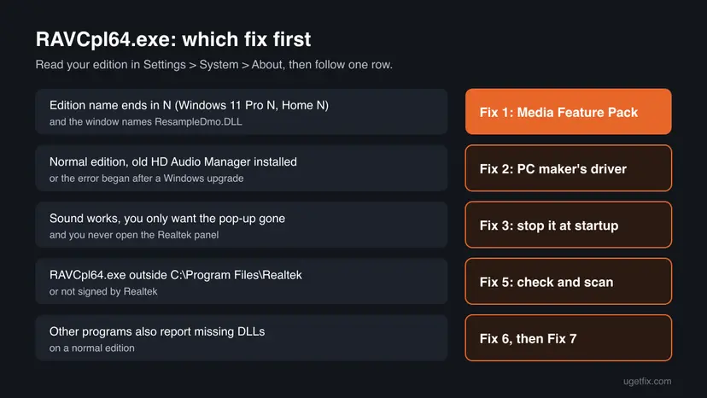The height and width of the screenshot is (398, 707).
Task: Click the on a normal edition subtext
Action: click(x=92, y=348)
